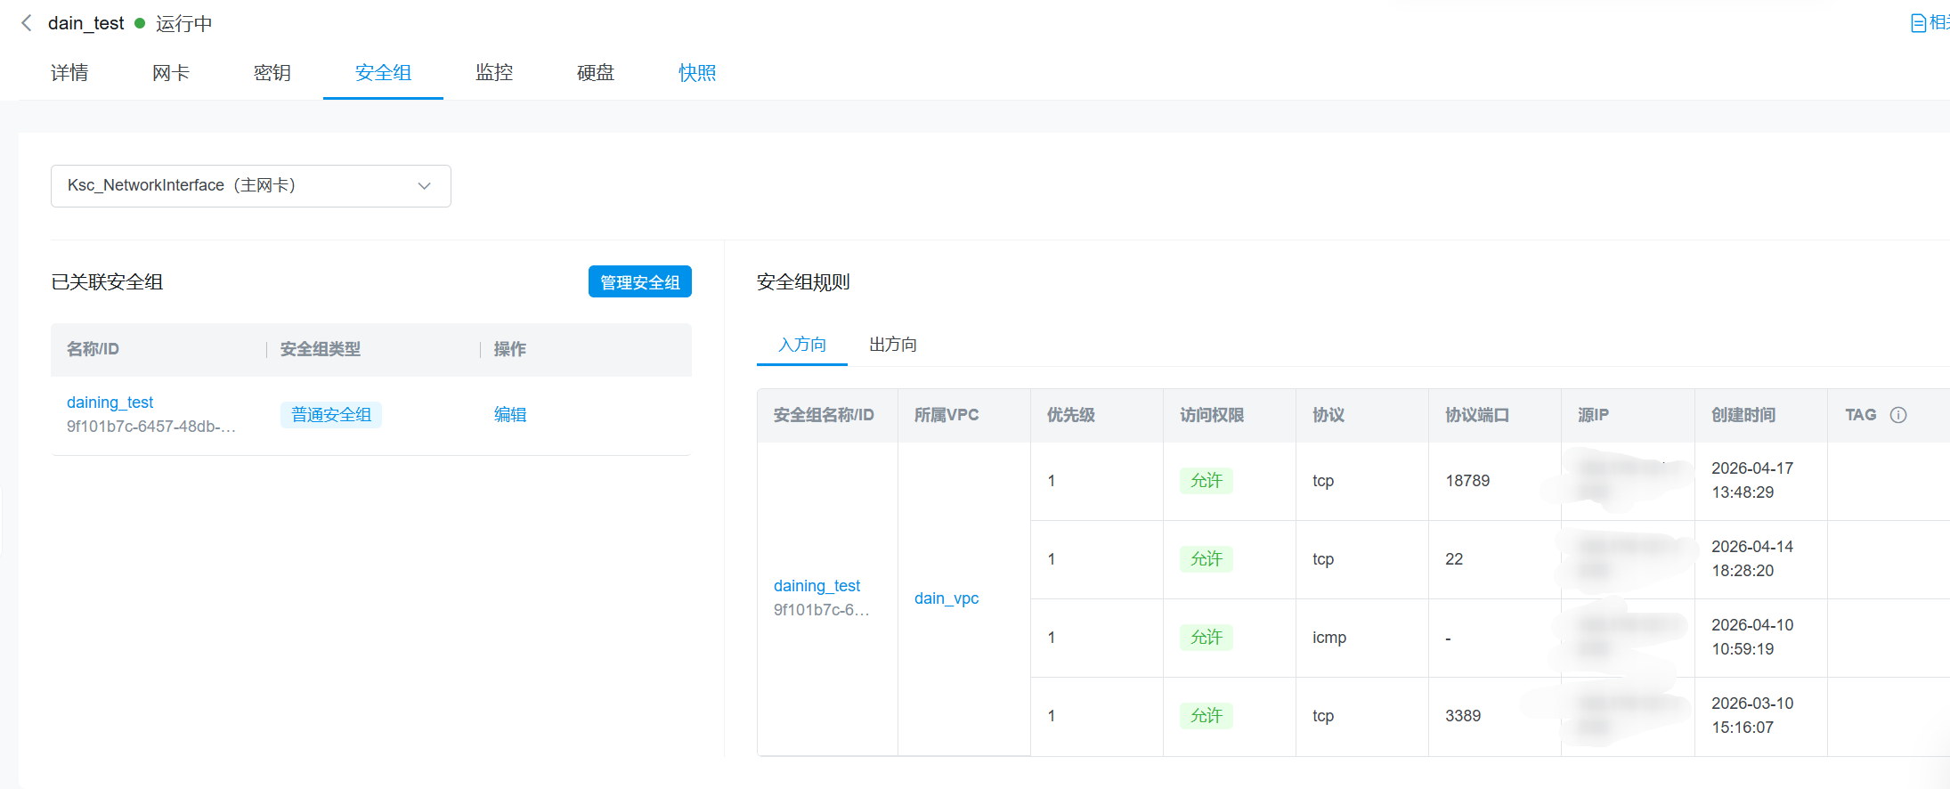Viewport: 1950px width, 789px height.
Task: Click the 安全组规则 heading
Action: click(x=803, y=282)
